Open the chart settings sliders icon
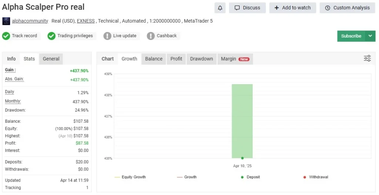 367,58
